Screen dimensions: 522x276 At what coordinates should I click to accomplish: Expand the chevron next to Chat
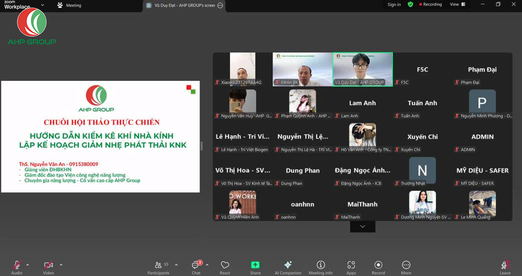click(207, 265)
